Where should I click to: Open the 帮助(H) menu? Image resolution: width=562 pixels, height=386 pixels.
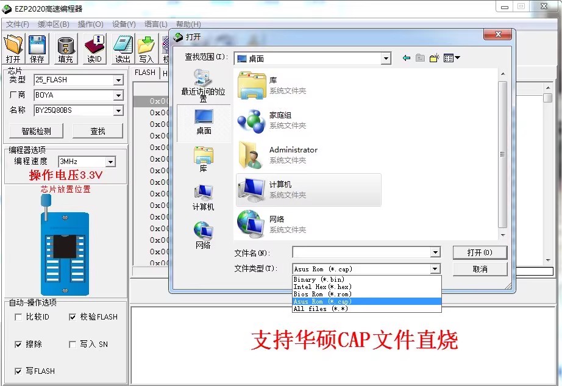188,24
